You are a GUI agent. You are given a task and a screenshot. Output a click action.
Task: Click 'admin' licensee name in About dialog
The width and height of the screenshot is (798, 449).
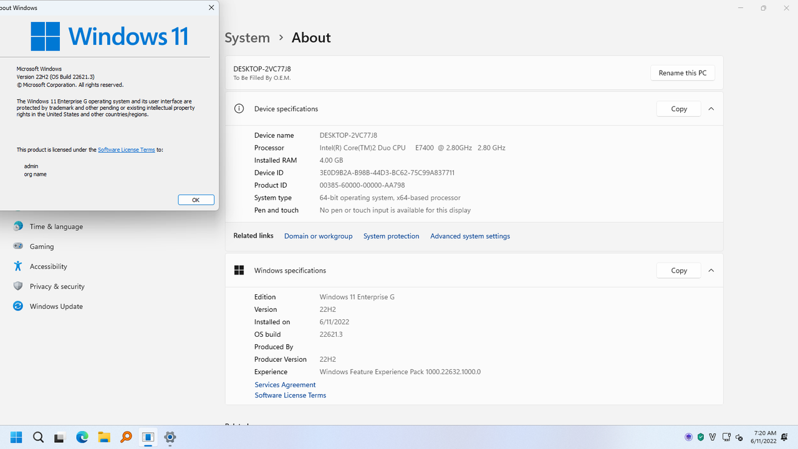(31, 167)
